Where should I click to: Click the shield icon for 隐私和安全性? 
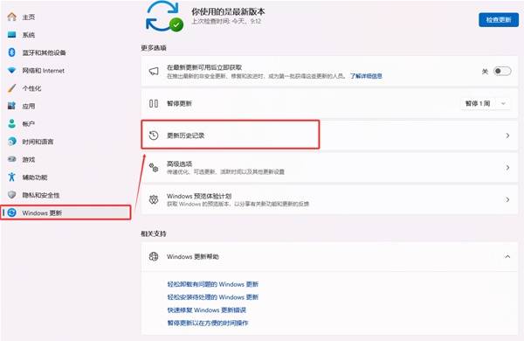coord(11,195)
